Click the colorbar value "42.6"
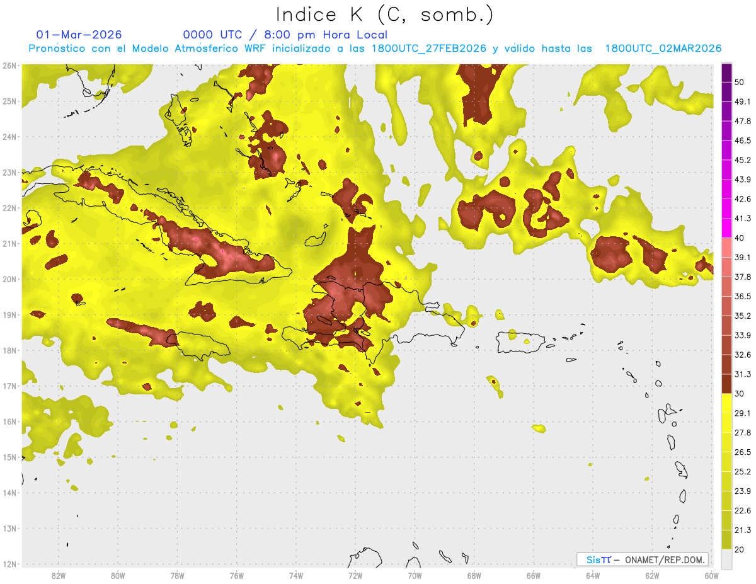Image resolution: width=756 pixels, height=584 pixels. point(743,199)
